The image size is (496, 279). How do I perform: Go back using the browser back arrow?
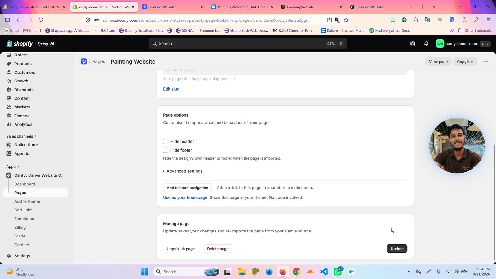(19, 20)
